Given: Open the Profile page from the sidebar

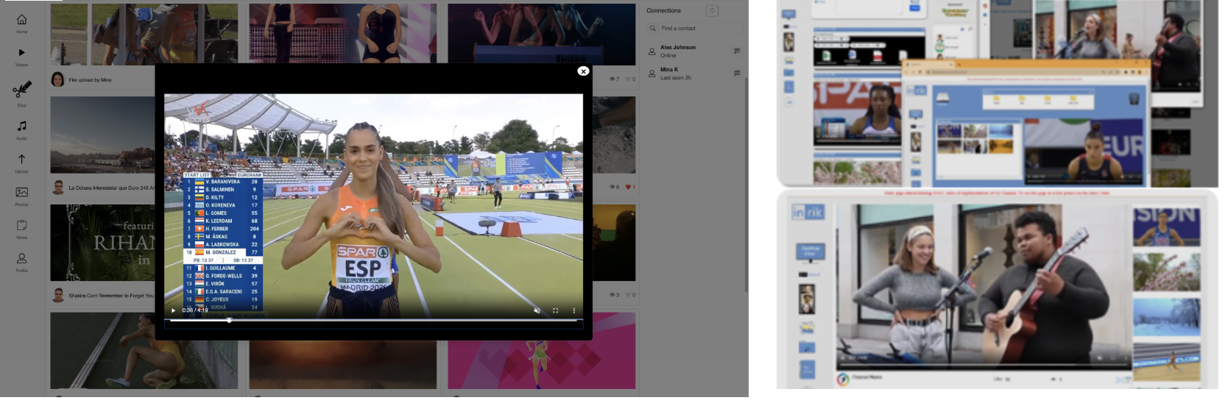Looking at the screenshot, I should [x=21, y=259].
